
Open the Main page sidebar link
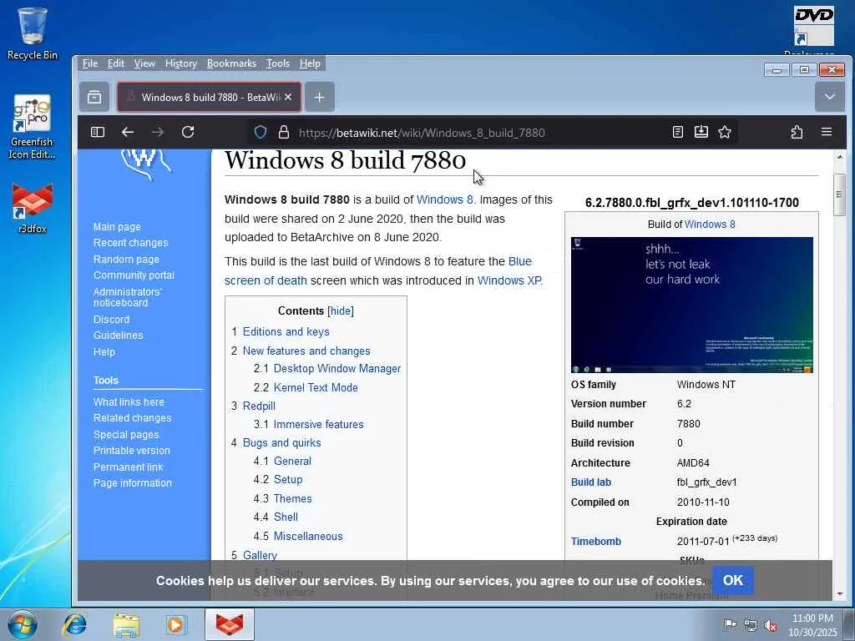117,227
